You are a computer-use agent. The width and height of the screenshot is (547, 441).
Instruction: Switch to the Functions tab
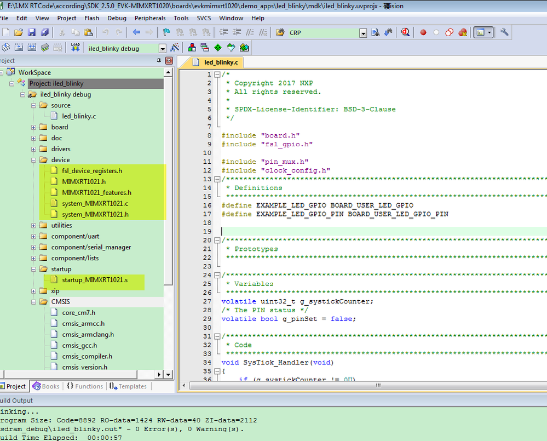(x=85, y=386)
